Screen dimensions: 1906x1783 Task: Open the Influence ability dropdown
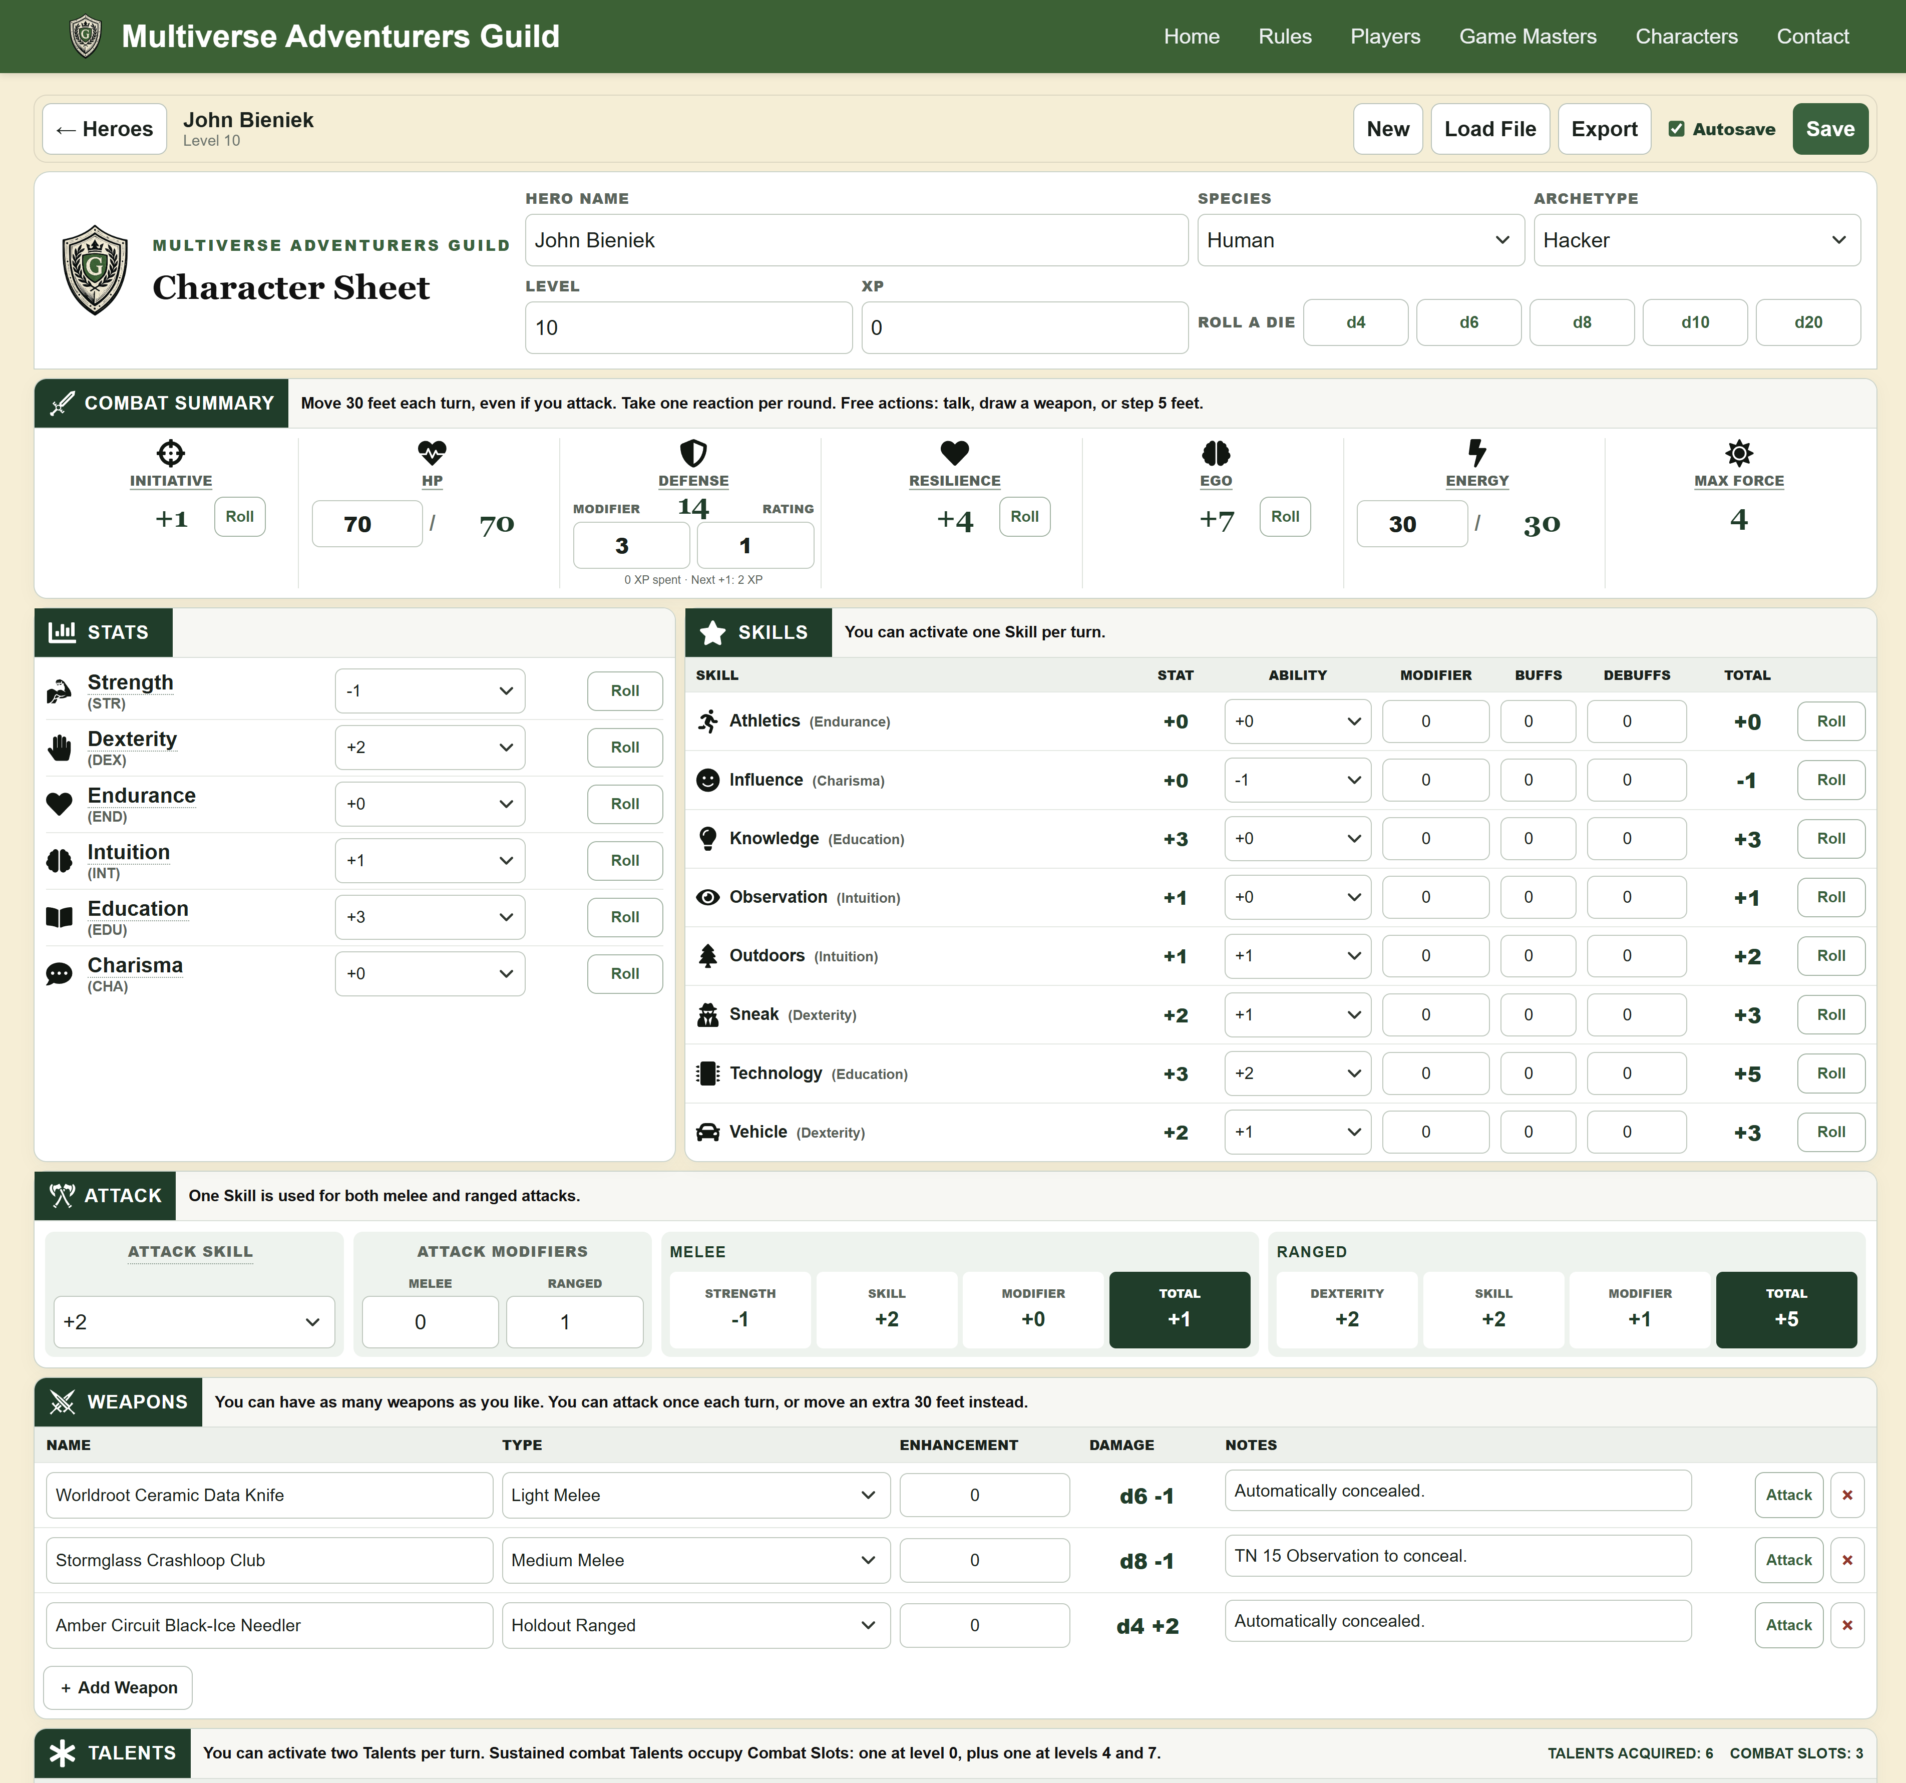1297,780
